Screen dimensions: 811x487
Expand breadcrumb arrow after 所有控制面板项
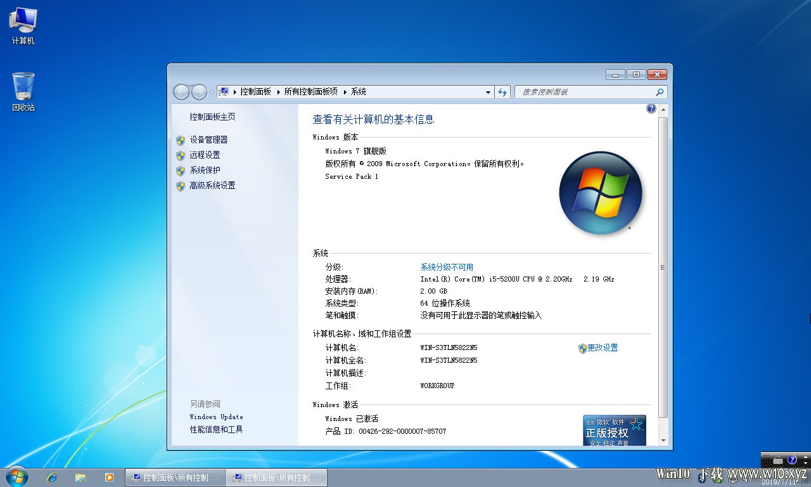tap(345, 92)
